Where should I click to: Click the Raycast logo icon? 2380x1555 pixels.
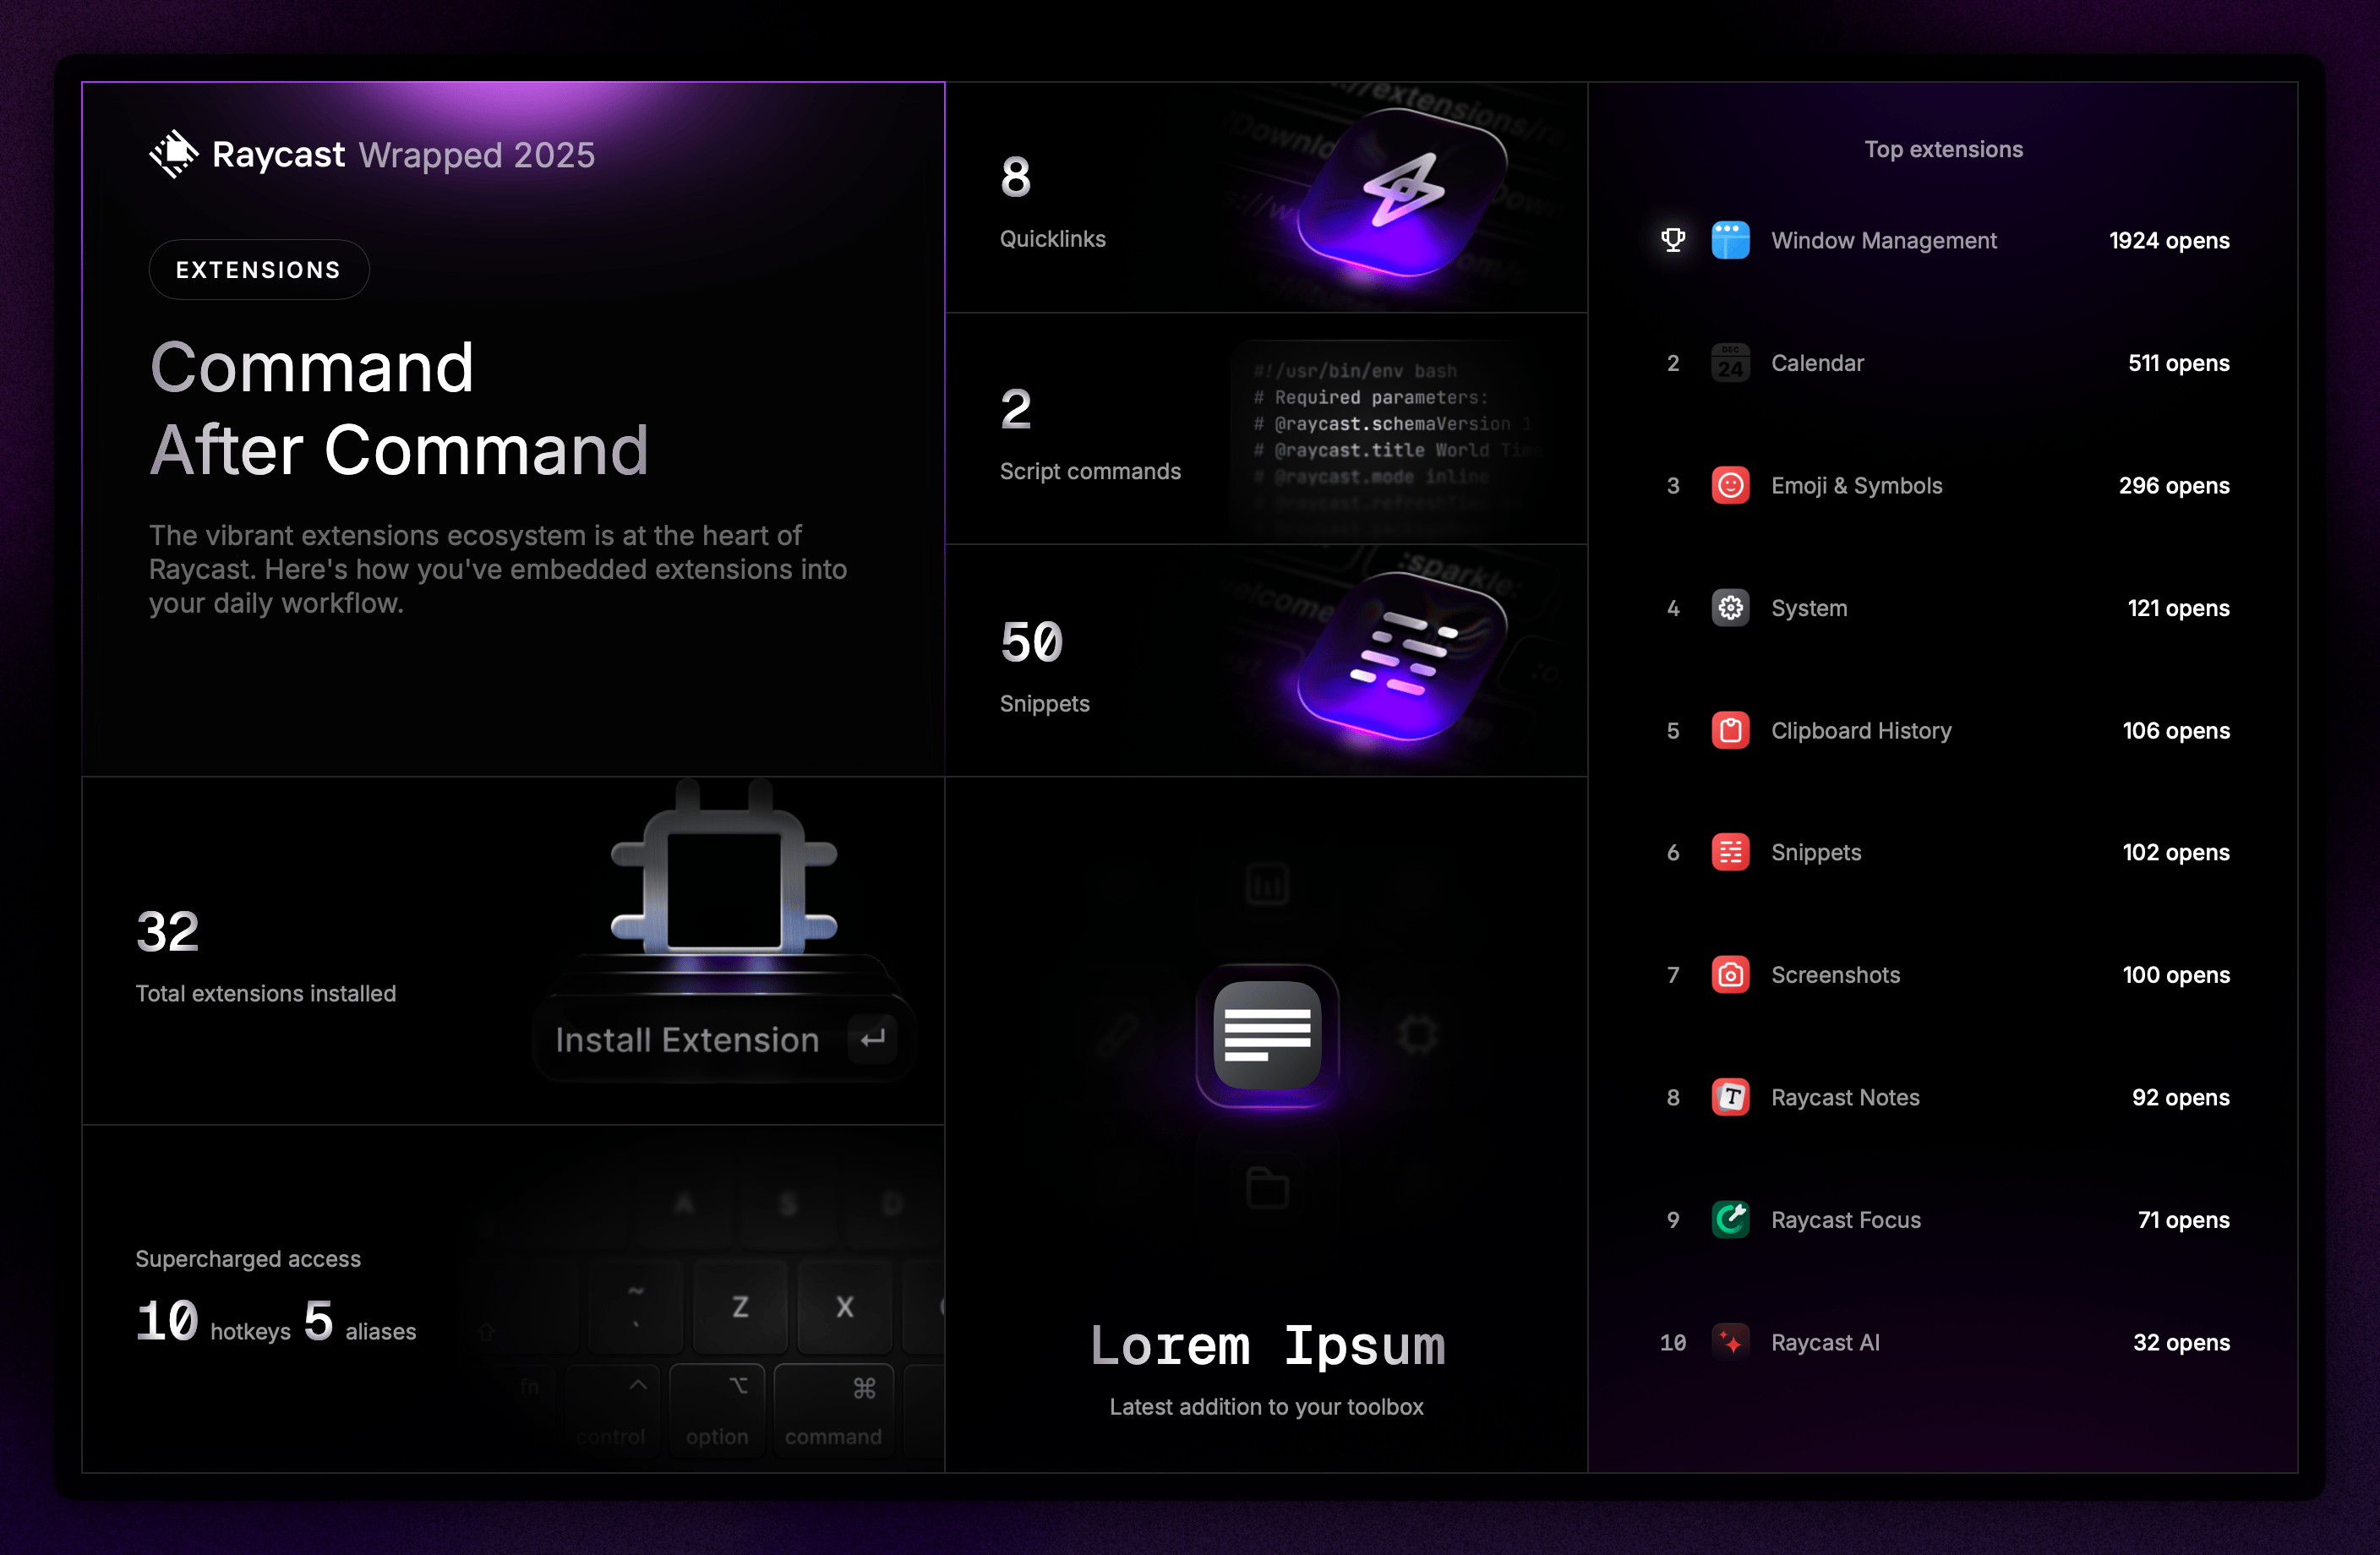click(x=174, y=154)
